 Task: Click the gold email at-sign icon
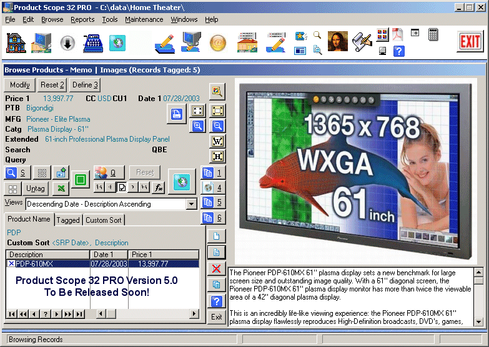pyautogui.click(x=218, y=42)
